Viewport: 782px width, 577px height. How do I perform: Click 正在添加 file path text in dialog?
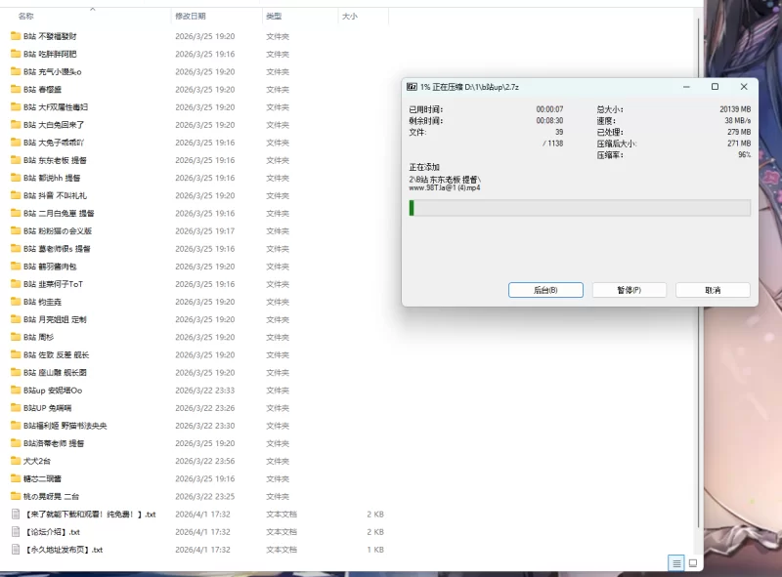click(445, 184)
